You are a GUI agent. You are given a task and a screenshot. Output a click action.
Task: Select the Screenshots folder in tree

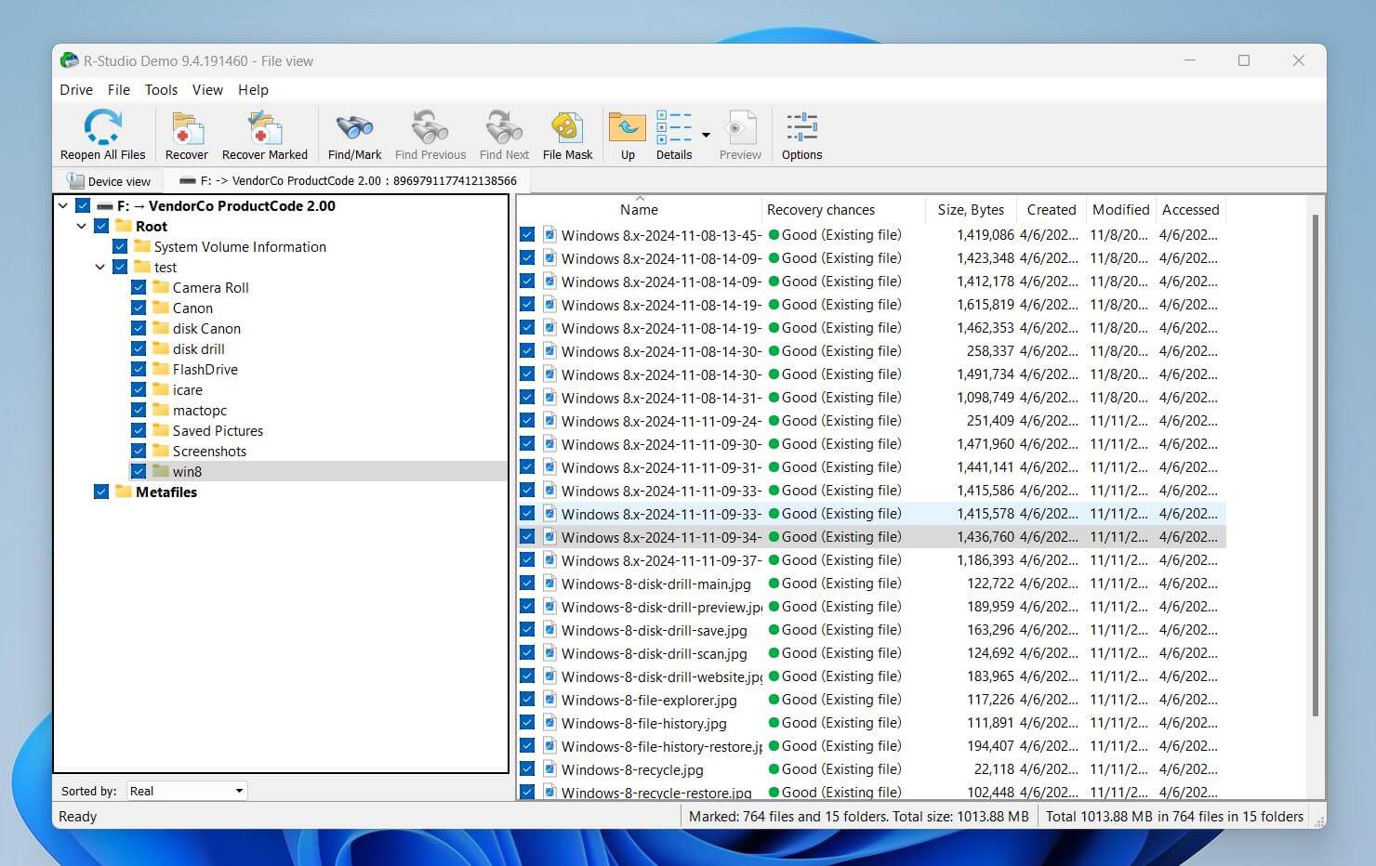(x=209, y=452)
